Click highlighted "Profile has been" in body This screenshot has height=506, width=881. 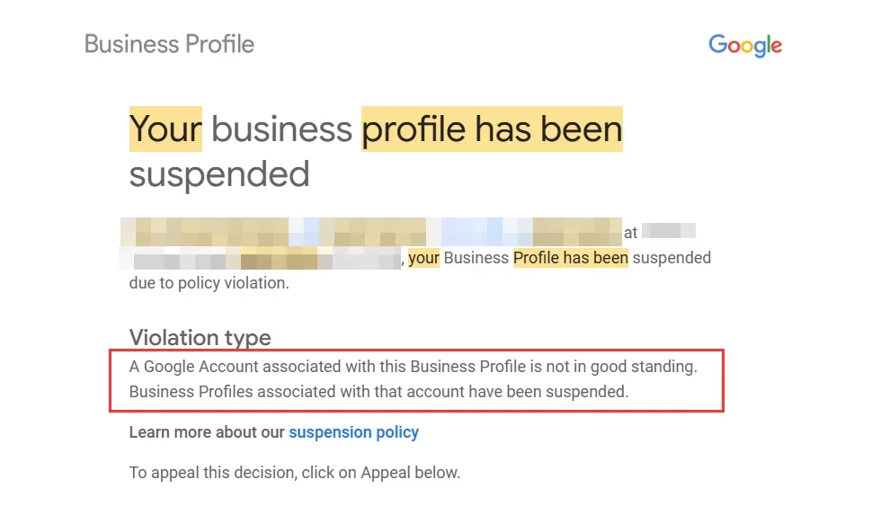tap(570, 258)
